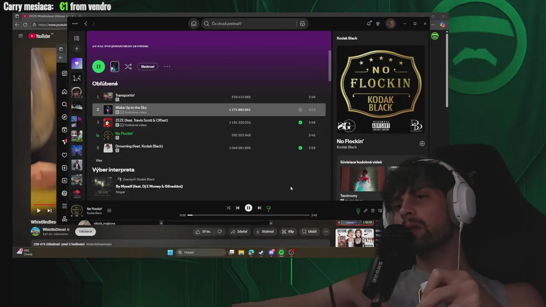Open the By Myself cover thumbnail
546x307 pixels.
[x=102, y=186]
